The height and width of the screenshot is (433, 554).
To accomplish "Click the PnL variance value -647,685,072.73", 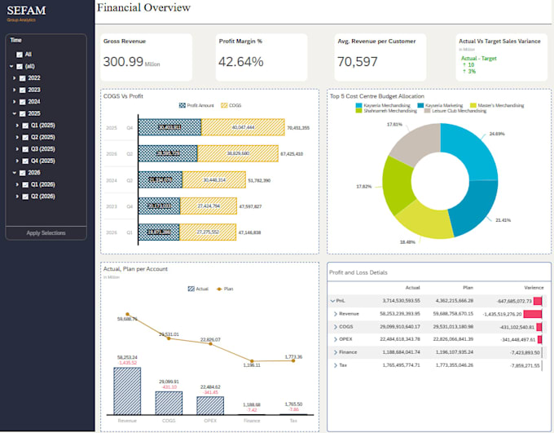I will click(x=514, y=301).
